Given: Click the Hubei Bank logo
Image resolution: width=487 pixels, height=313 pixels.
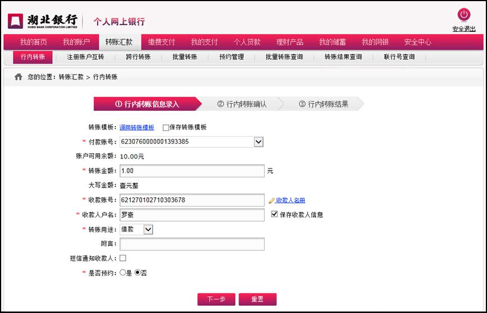Looking at the screenshot, I should [43, 21].
